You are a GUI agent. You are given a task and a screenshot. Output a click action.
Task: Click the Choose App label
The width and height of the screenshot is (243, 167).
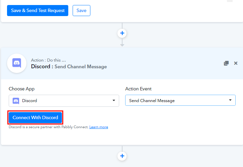pos(21,89)
